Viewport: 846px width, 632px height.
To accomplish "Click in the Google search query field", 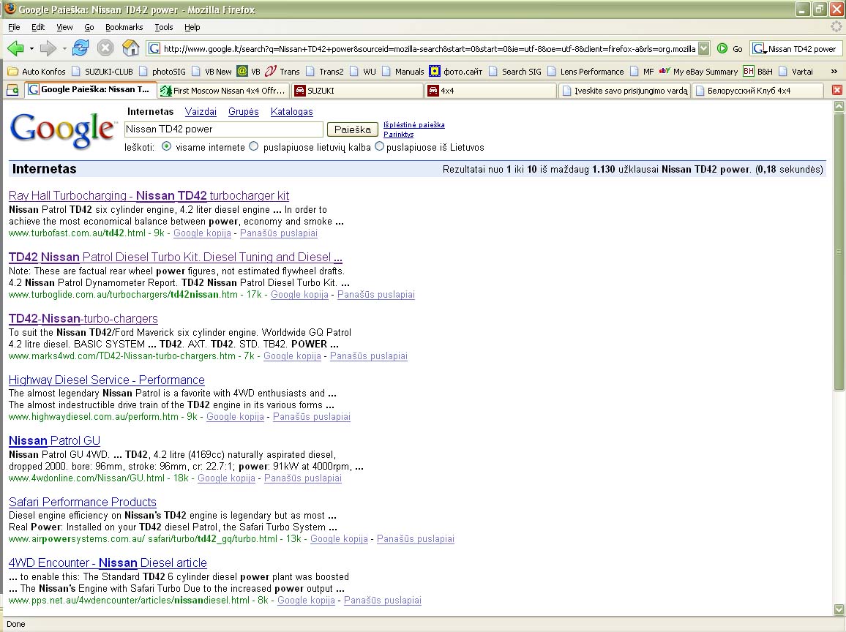I will (223, 129).
